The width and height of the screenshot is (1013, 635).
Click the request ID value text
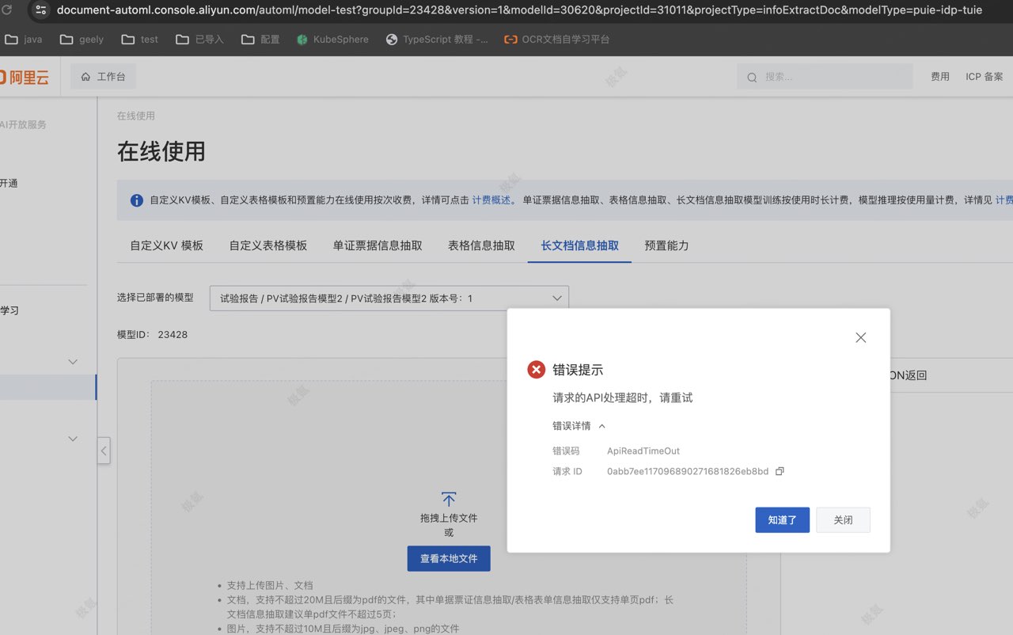tap(688, 471)
